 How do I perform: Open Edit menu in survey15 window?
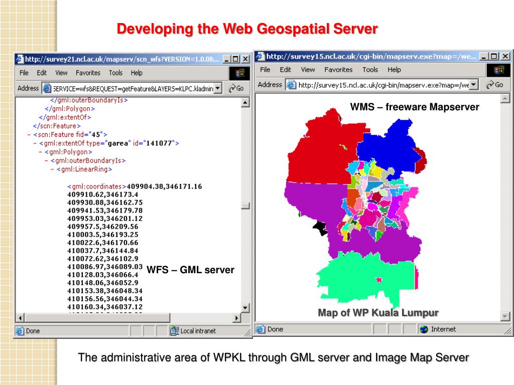click(x=285, y=69)
